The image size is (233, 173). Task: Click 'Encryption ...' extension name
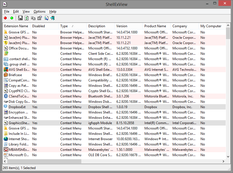18,112
